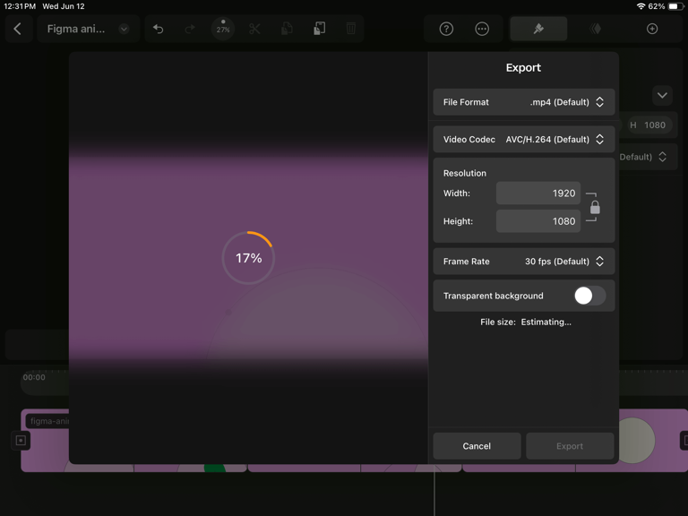Screen dimensions: 688x516
Task: Open the more options ellipsis icon
Action: point(482,29)
